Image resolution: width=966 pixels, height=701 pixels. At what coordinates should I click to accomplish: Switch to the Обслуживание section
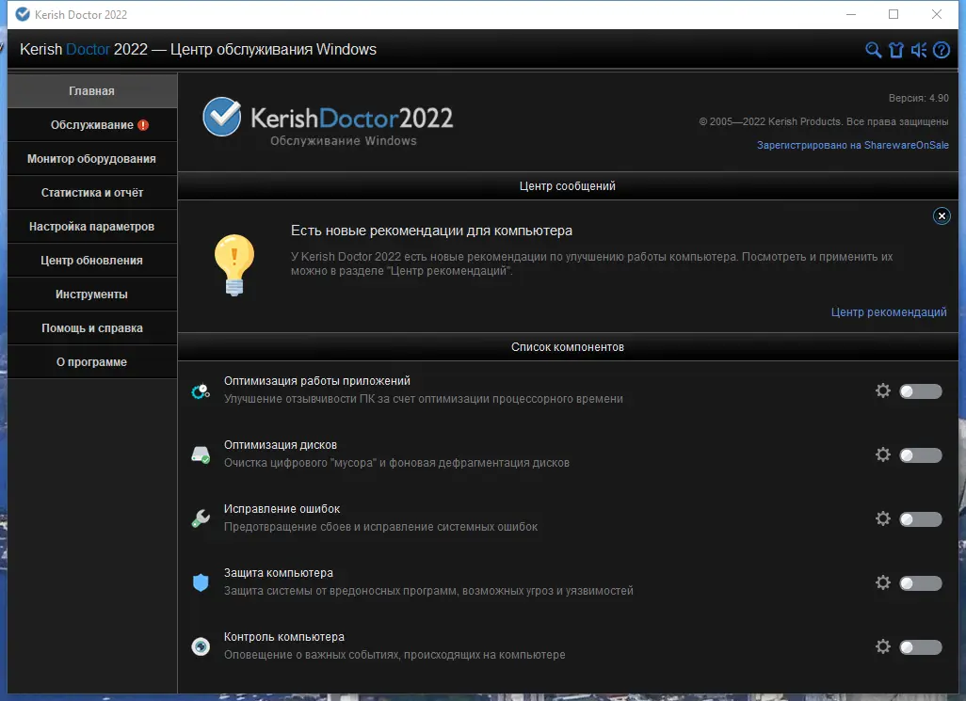click(91, 124)
